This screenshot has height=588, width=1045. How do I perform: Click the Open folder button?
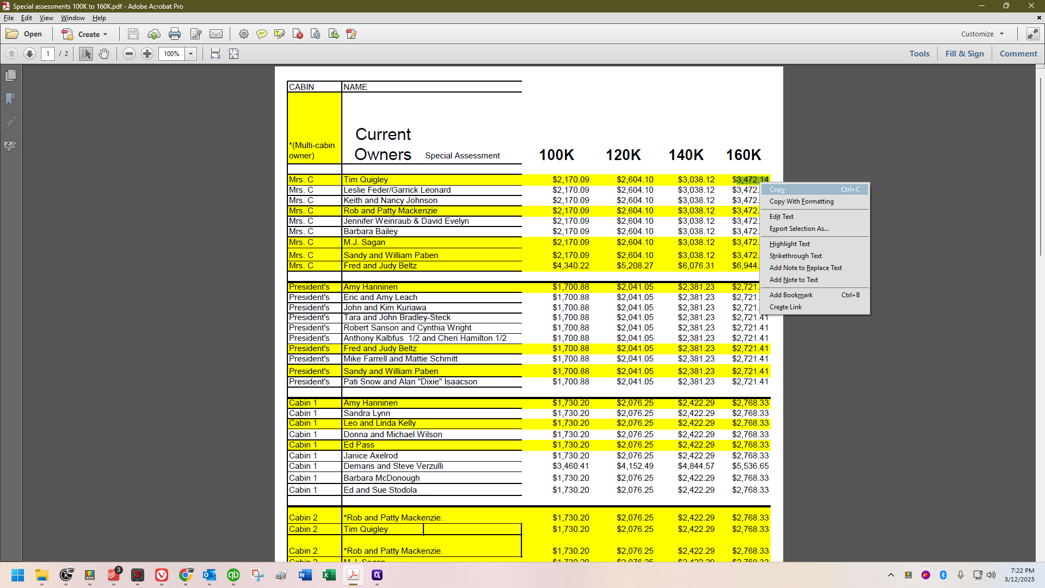pos(24,34)
